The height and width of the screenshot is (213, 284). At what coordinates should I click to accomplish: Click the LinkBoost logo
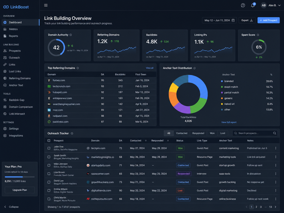click(16, 7)
